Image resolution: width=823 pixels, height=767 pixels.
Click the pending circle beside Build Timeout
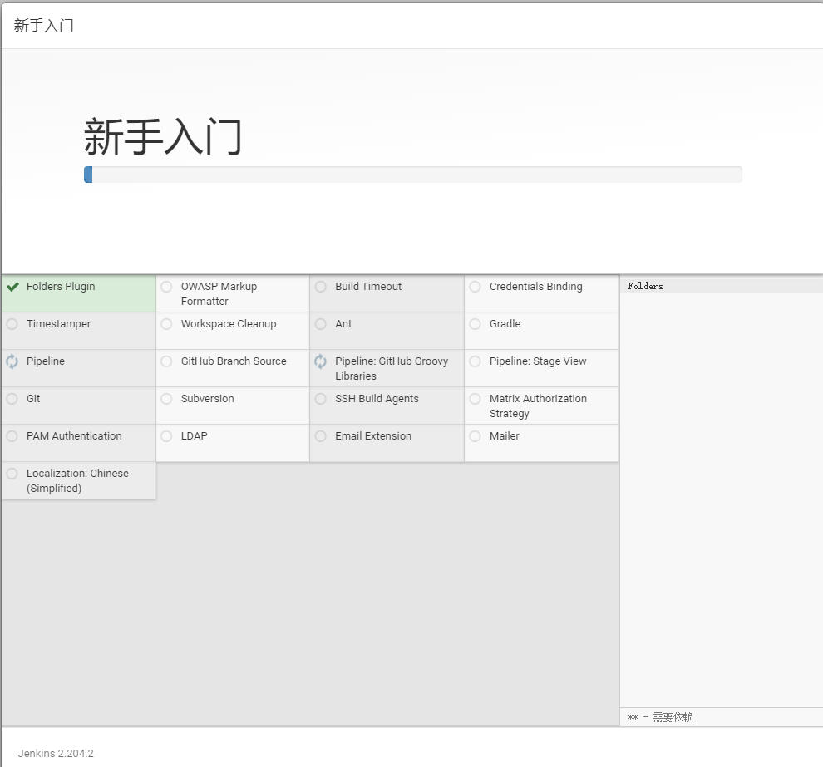321,287
